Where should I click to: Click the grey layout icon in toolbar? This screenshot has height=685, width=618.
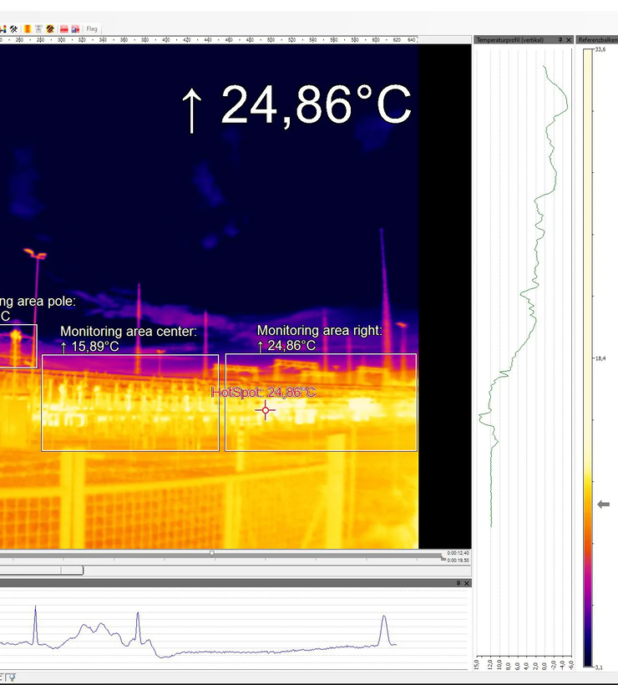38,29
